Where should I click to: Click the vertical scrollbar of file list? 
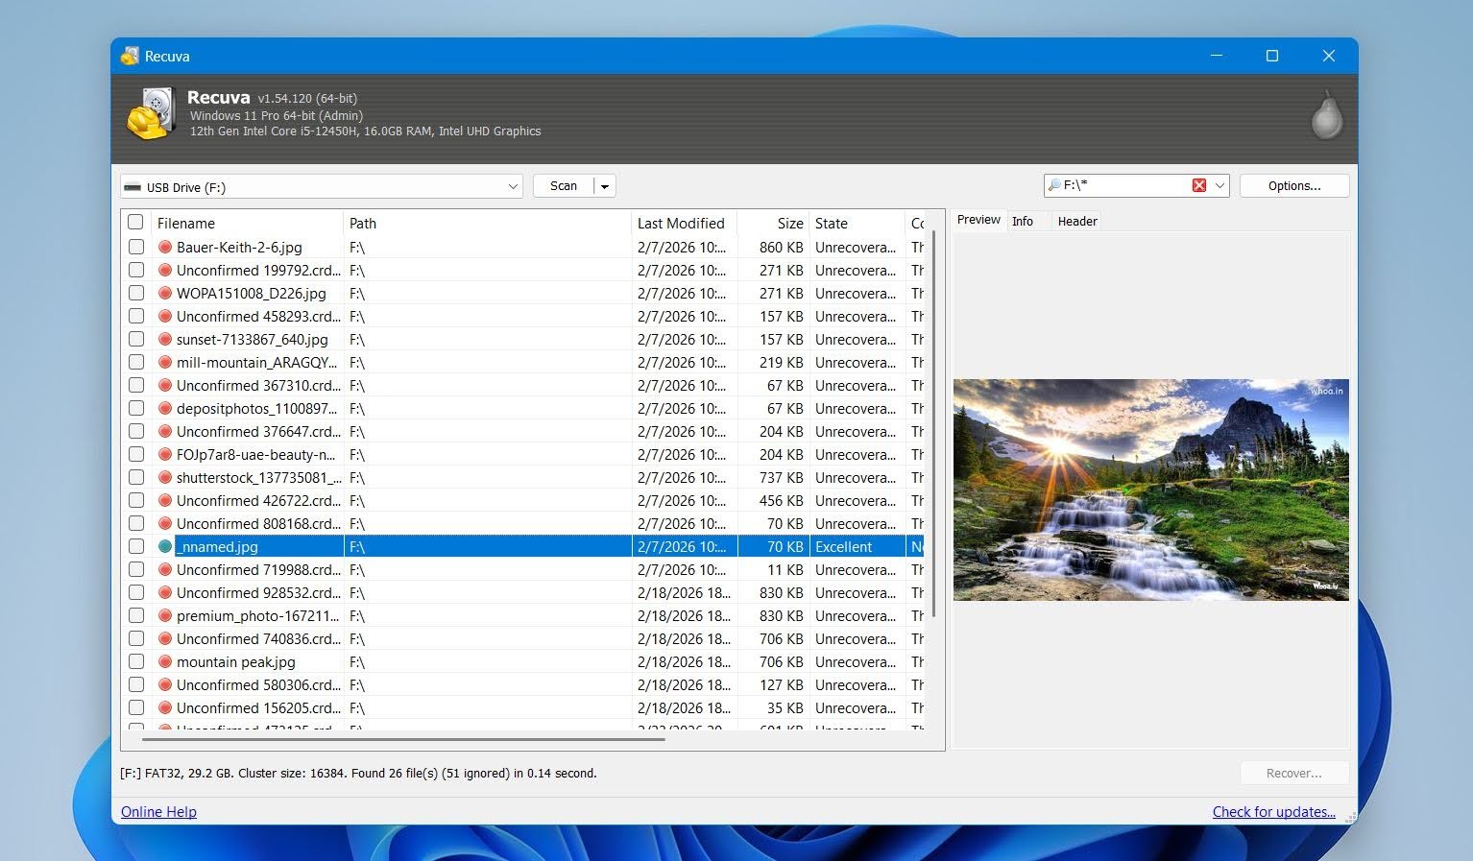(x=931, y=422)
